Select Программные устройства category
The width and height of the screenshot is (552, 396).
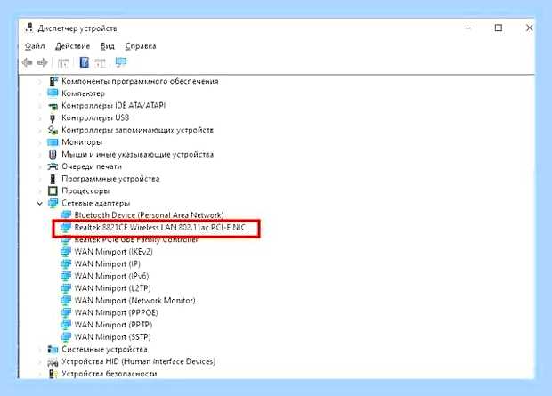[110, 179]
